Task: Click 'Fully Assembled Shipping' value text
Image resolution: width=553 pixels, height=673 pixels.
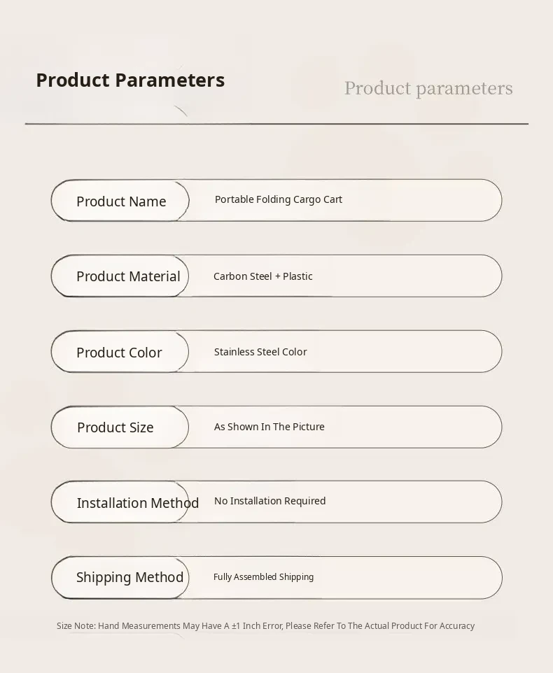Action: [263, 577]
